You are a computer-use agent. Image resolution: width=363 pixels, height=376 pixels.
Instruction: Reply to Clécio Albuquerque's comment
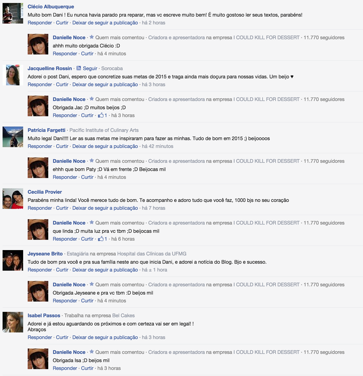(40, 23)
